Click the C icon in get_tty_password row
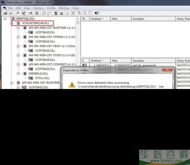Screen dimensions: 190x165 click(x=84, y=65)
